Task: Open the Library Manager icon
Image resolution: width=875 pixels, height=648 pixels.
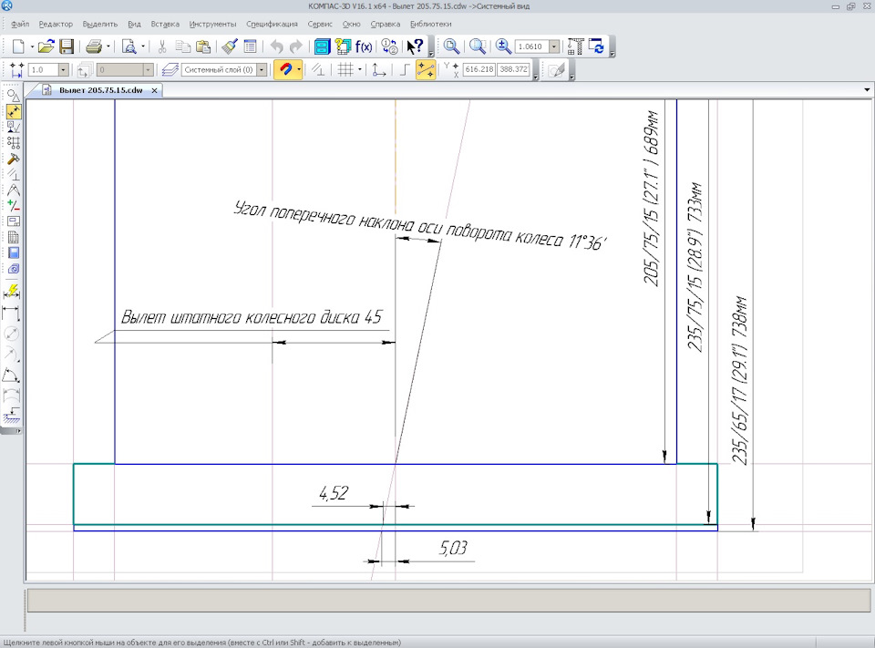Action: click(322, 46)
